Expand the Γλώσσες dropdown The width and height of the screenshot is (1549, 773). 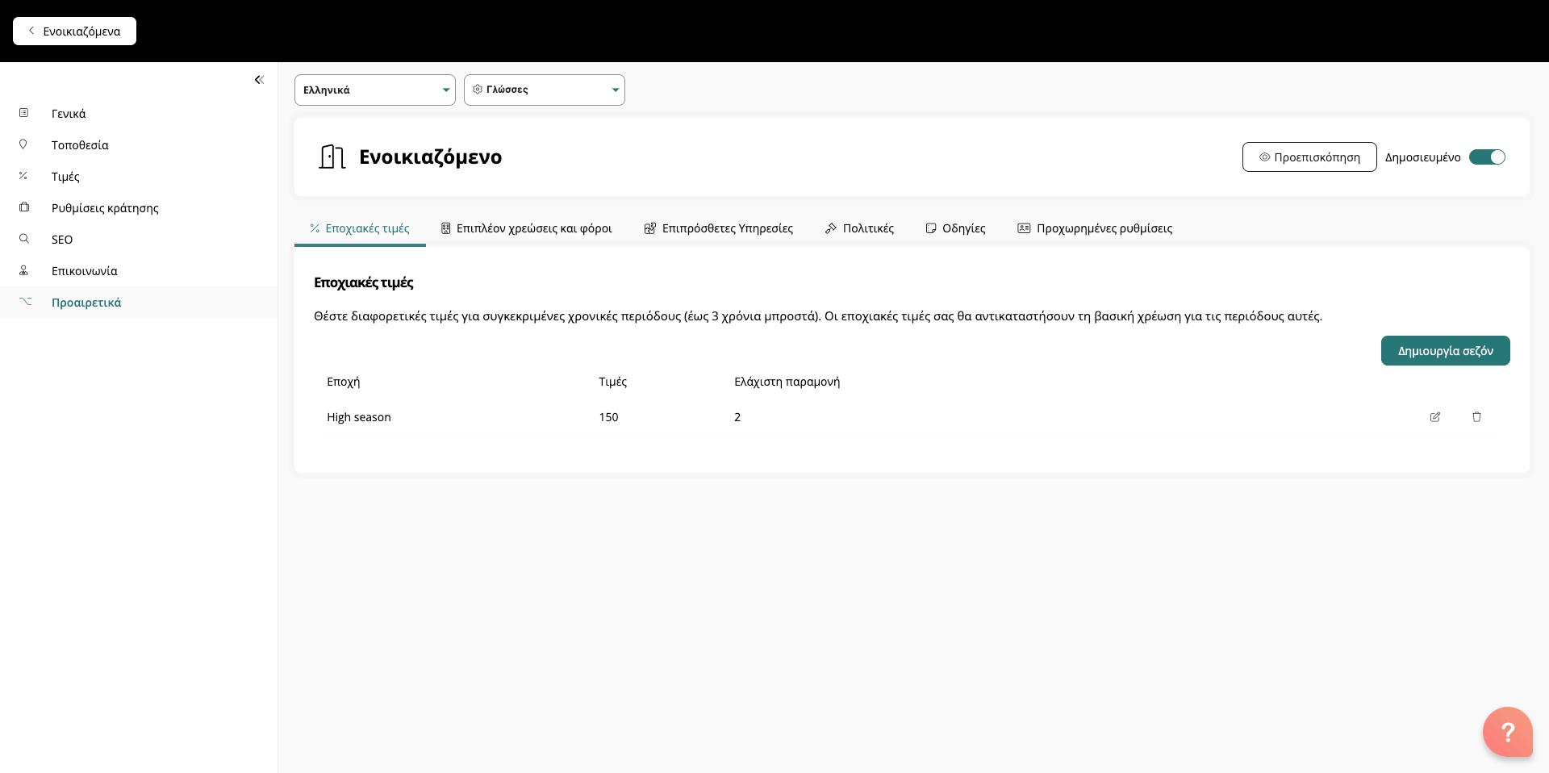pyautogui.click(x=544, y=90)
